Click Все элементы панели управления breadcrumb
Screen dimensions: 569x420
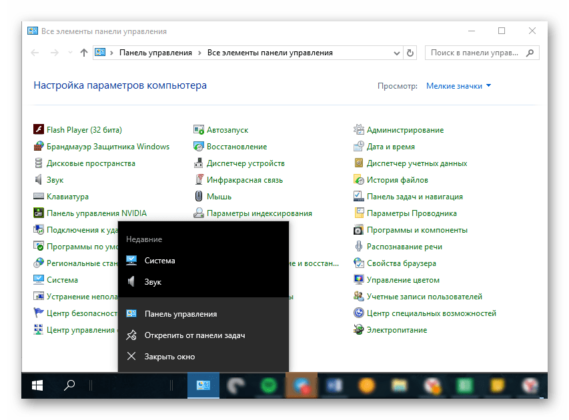pyautogui.click(x=270, y=53)
